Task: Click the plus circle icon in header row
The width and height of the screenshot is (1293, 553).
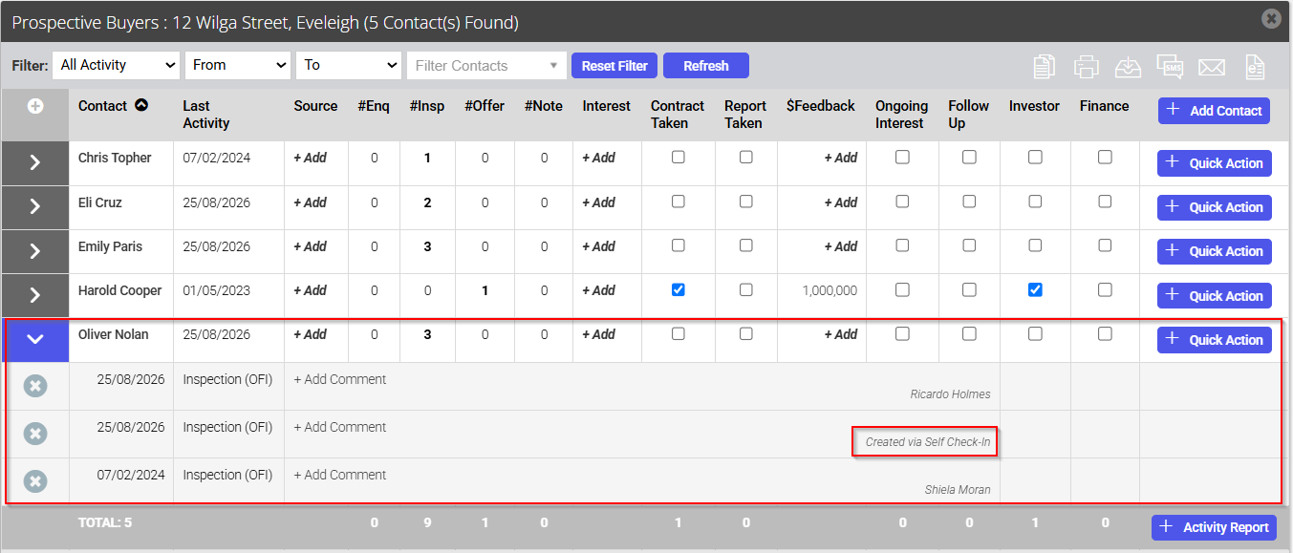Action: tap(35, 106)
